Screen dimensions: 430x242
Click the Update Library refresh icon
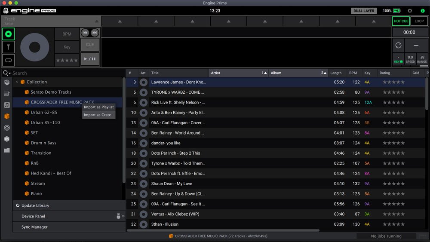18,205
